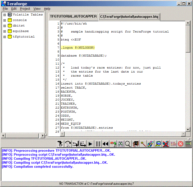Click the red circle X stop icon
The height and width of the screenshot is (187, 193).
pos(180,144)
